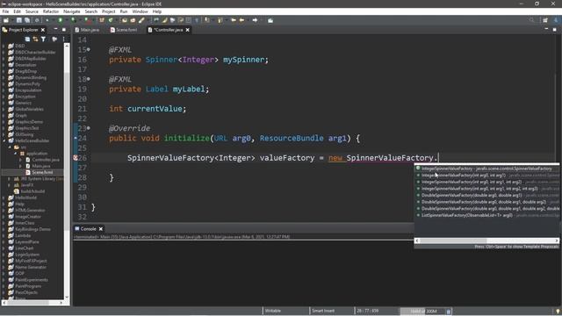Screen dimensions: 562x316
Task: Toggle code folding on line 18
Action: [89, 79]
